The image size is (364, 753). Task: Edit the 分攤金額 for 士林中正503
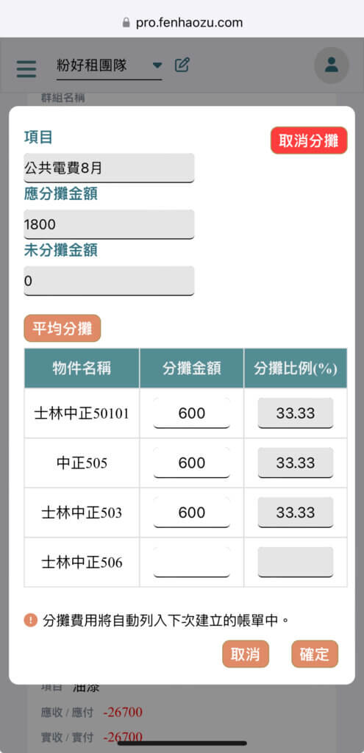(192, 513)
